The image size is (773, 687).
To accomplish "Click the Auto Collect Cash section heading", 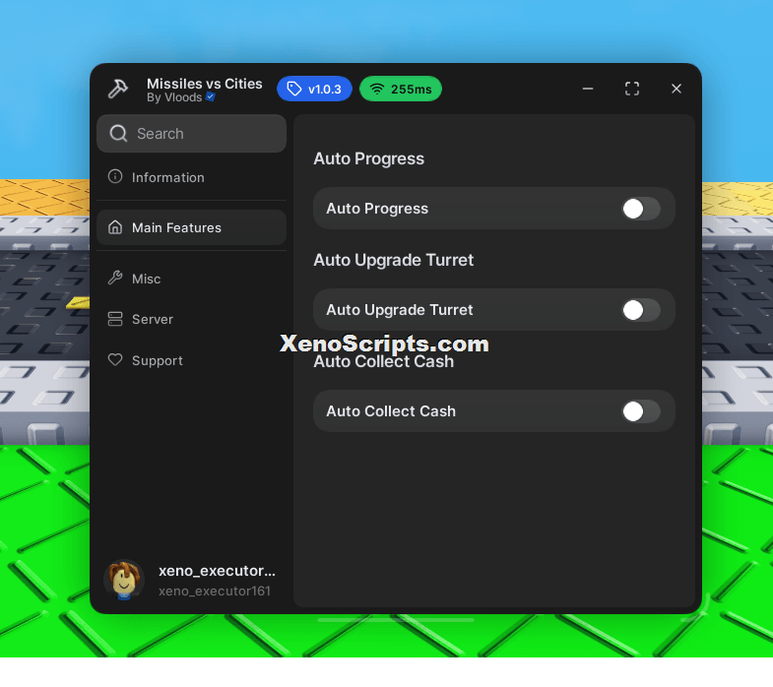I will tap(383, 362).
